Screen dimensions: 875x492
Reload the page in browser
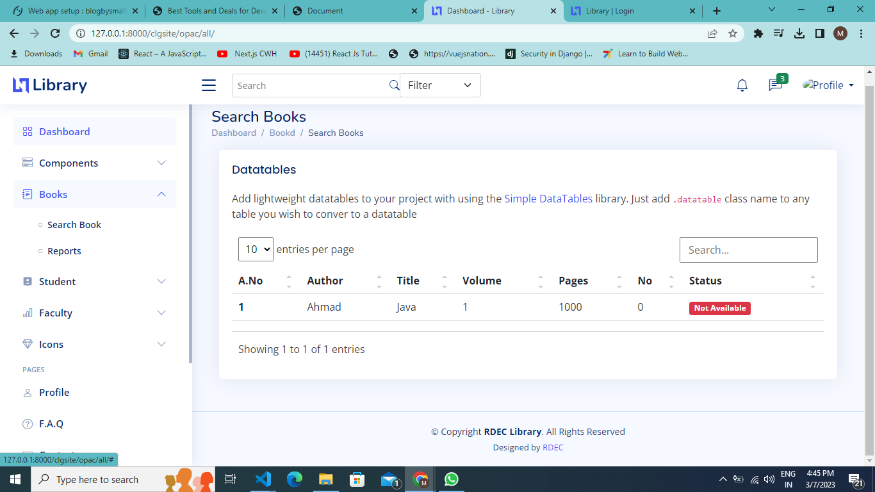[x=55, y=33]
